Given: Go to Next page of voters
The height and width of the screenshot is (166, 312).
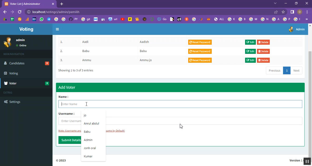Looking at the screenshot, I should [x=296, y=71].
